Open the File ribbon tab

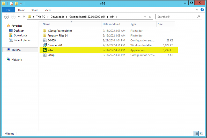[x=9, y=10]
